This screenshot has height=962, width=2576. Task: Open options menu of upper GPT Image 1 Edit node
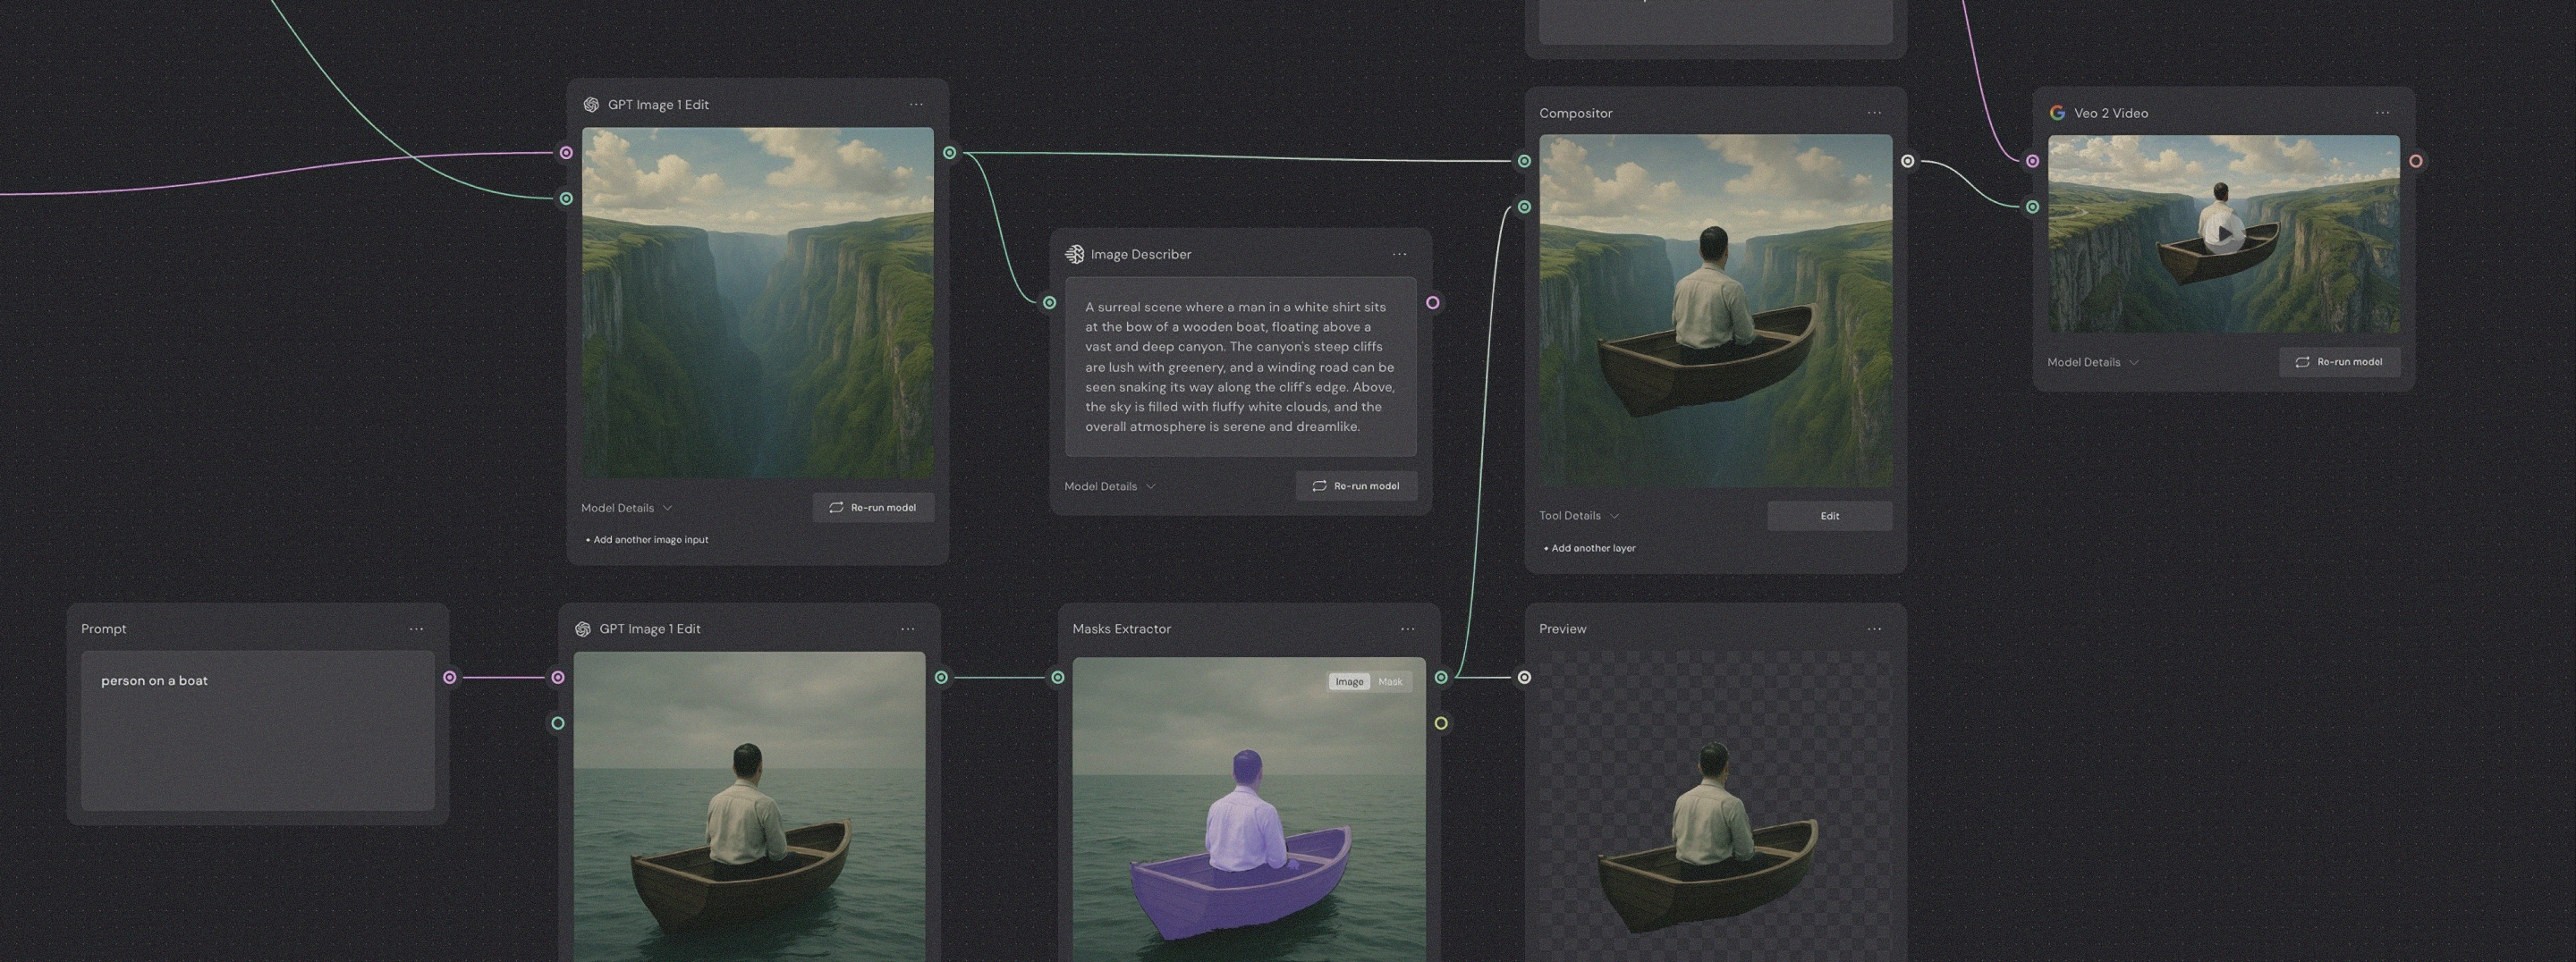(x=916, y=104)
